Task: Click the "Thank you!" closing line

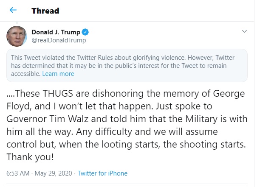Action: tap(30, 157)
